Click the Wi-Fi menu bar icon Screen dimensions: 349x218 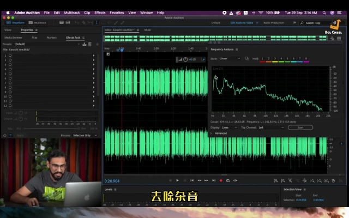261,13
